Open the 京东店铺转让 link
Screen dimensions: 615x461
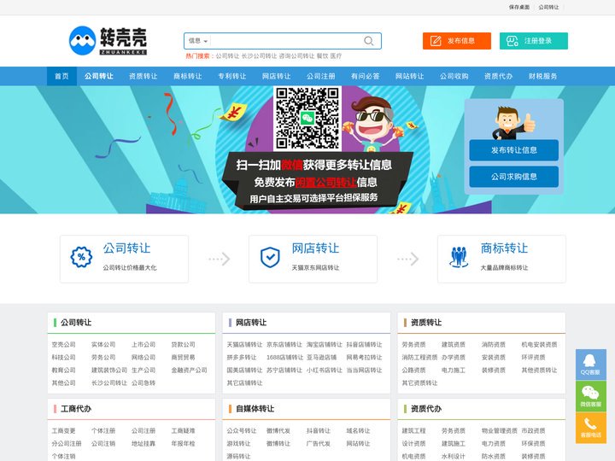(284, 345)
